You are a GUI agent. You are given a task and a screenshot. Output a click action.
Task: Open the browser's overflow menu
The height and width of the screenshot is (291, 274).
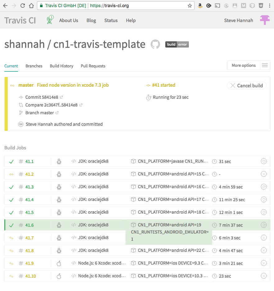coord(268,5)
